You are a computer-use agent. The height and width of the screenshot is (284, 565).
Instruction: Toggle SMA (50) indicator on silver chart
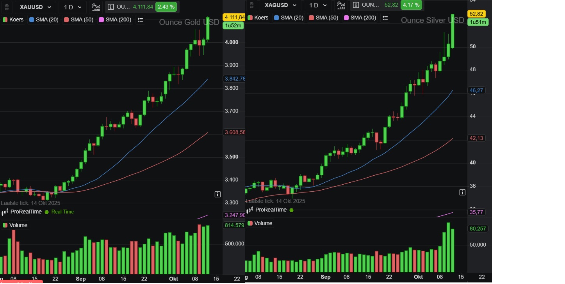324,18
